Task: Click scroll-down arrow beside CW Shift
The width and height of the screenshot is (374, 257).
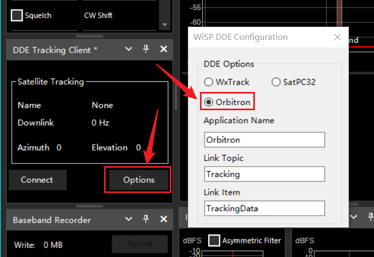Action: 164,25
